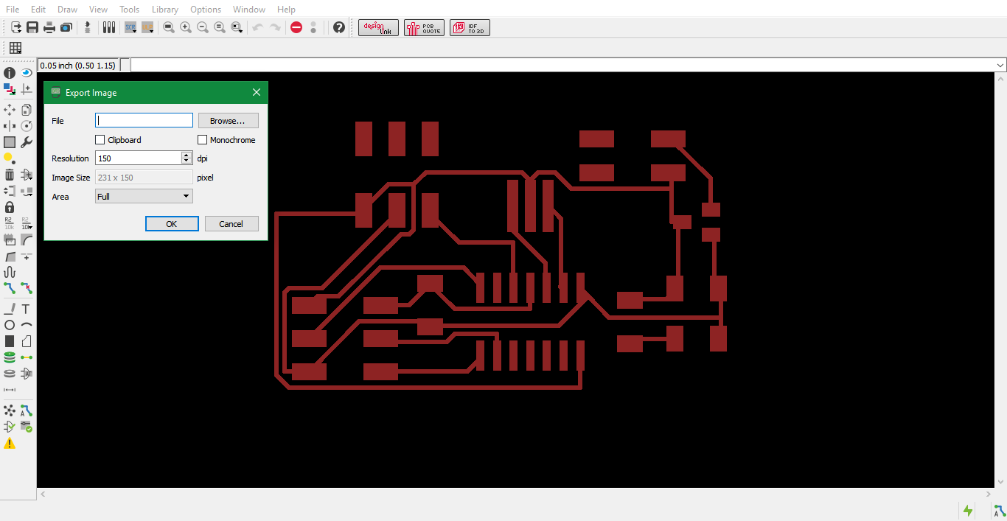Select the Ratsnest tool icon
This screenshot has width=1007, height=521.
click(x=10, y=410)
